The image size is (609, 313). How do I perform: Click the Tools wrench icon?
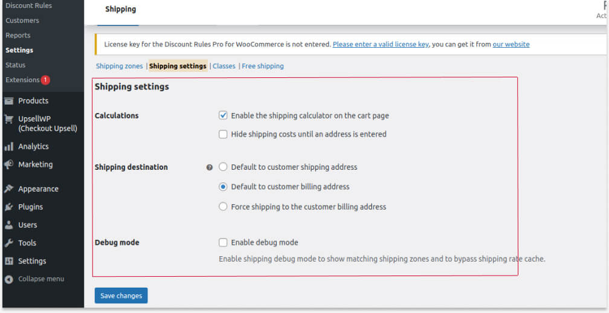pos(9,243)
